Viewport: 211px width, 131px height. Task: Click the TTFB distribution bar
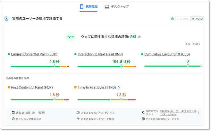tap(106, 100)
